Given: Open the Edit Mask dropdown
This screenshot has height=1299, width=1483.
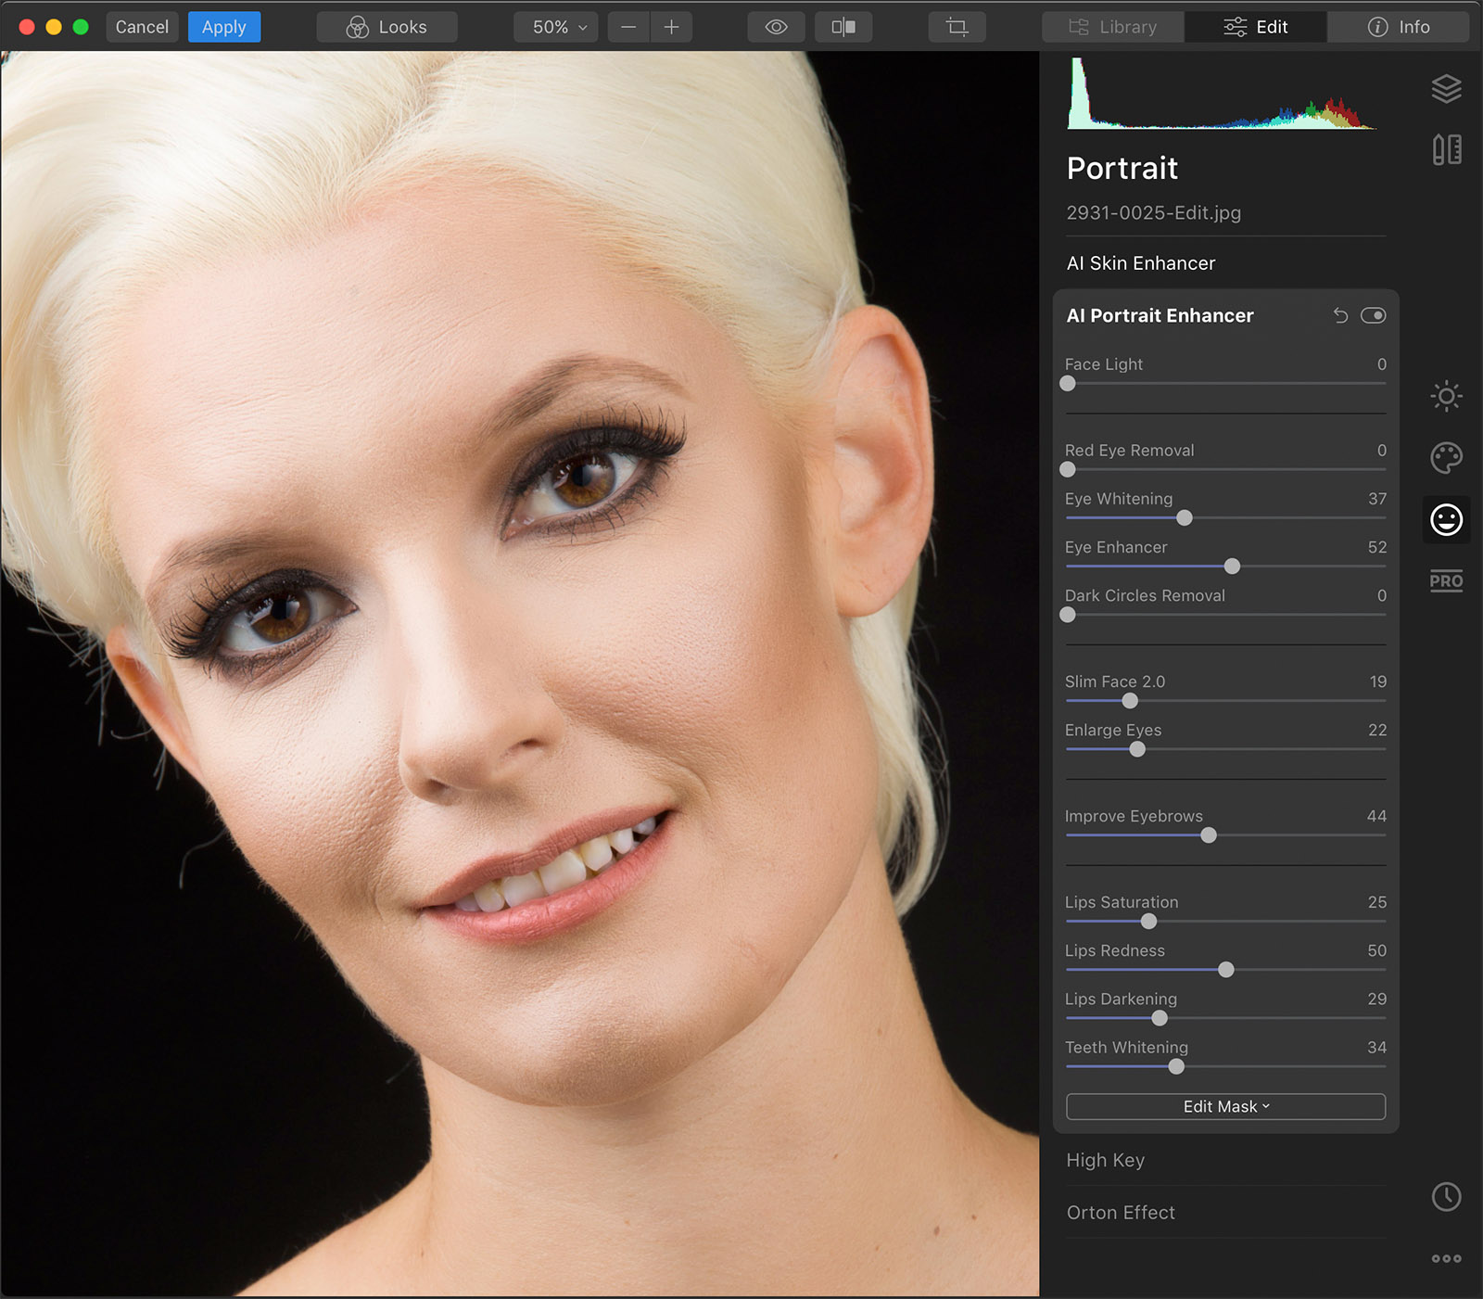Looking at the screenshot, I should click(1225, 1106).
